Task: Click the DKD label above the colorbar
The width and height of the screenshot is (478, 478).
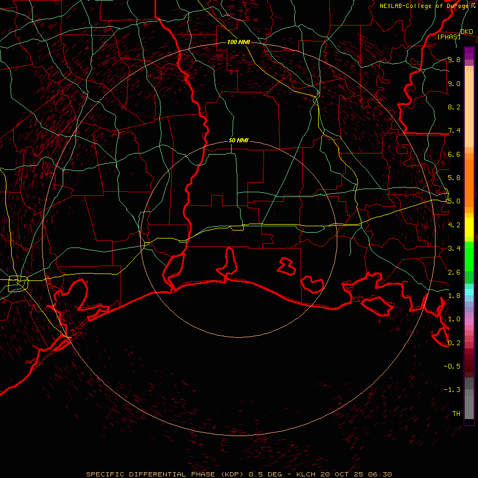Action: click(467, 31)
